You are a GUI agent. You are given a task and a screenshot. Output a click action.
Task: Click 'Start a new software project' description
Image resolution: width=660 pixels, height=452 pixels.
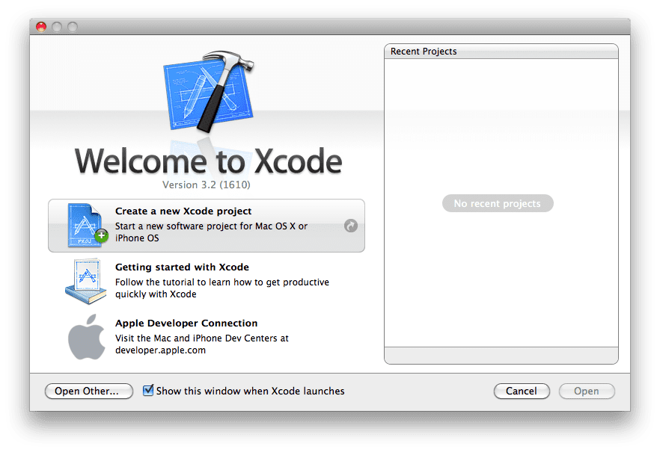tap(211, 232)
